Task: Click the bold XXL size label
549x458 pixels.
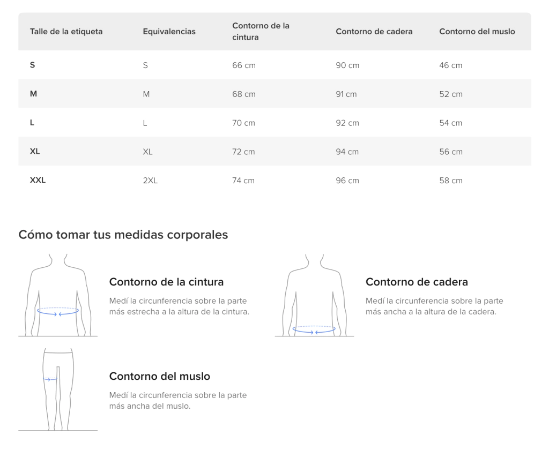Action: 38,181
